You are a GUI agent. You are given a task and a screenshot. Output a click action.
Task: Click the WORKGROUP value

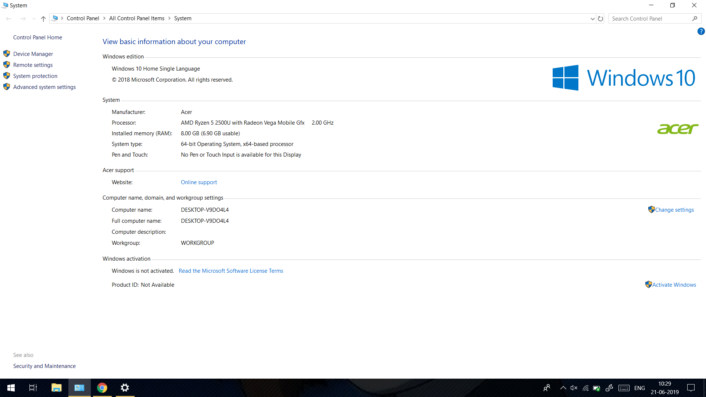[197, 243]
